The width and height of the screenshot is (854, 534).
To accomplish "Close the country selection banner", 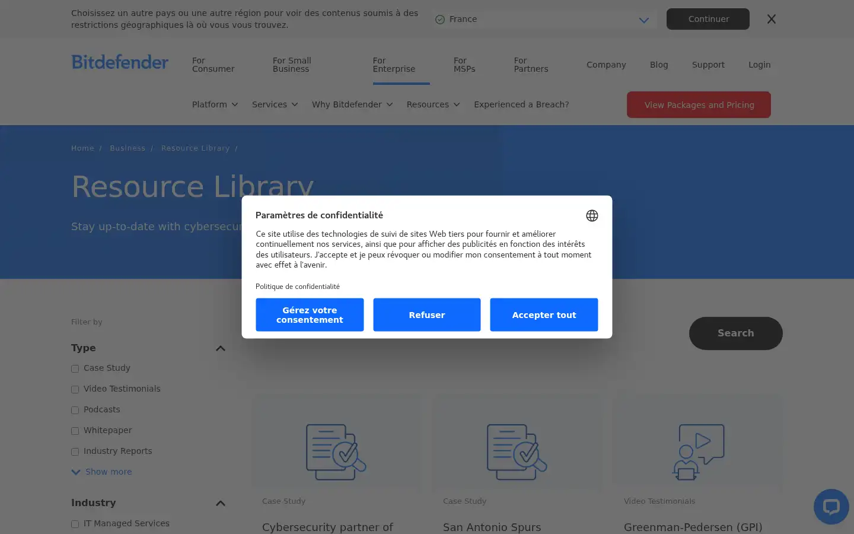I will click(771, 19).
